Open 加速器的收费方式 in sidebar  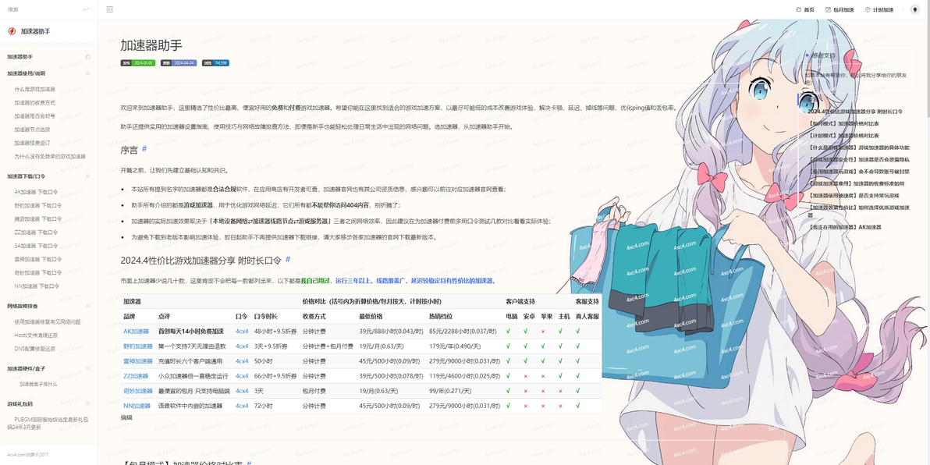point(34,103)
